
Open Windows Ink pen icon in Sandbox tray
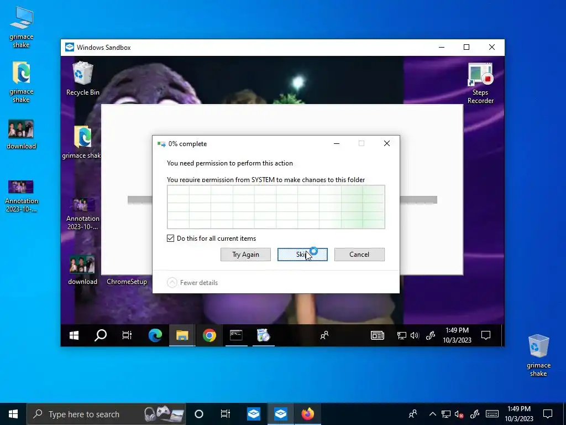coord(430,336)
